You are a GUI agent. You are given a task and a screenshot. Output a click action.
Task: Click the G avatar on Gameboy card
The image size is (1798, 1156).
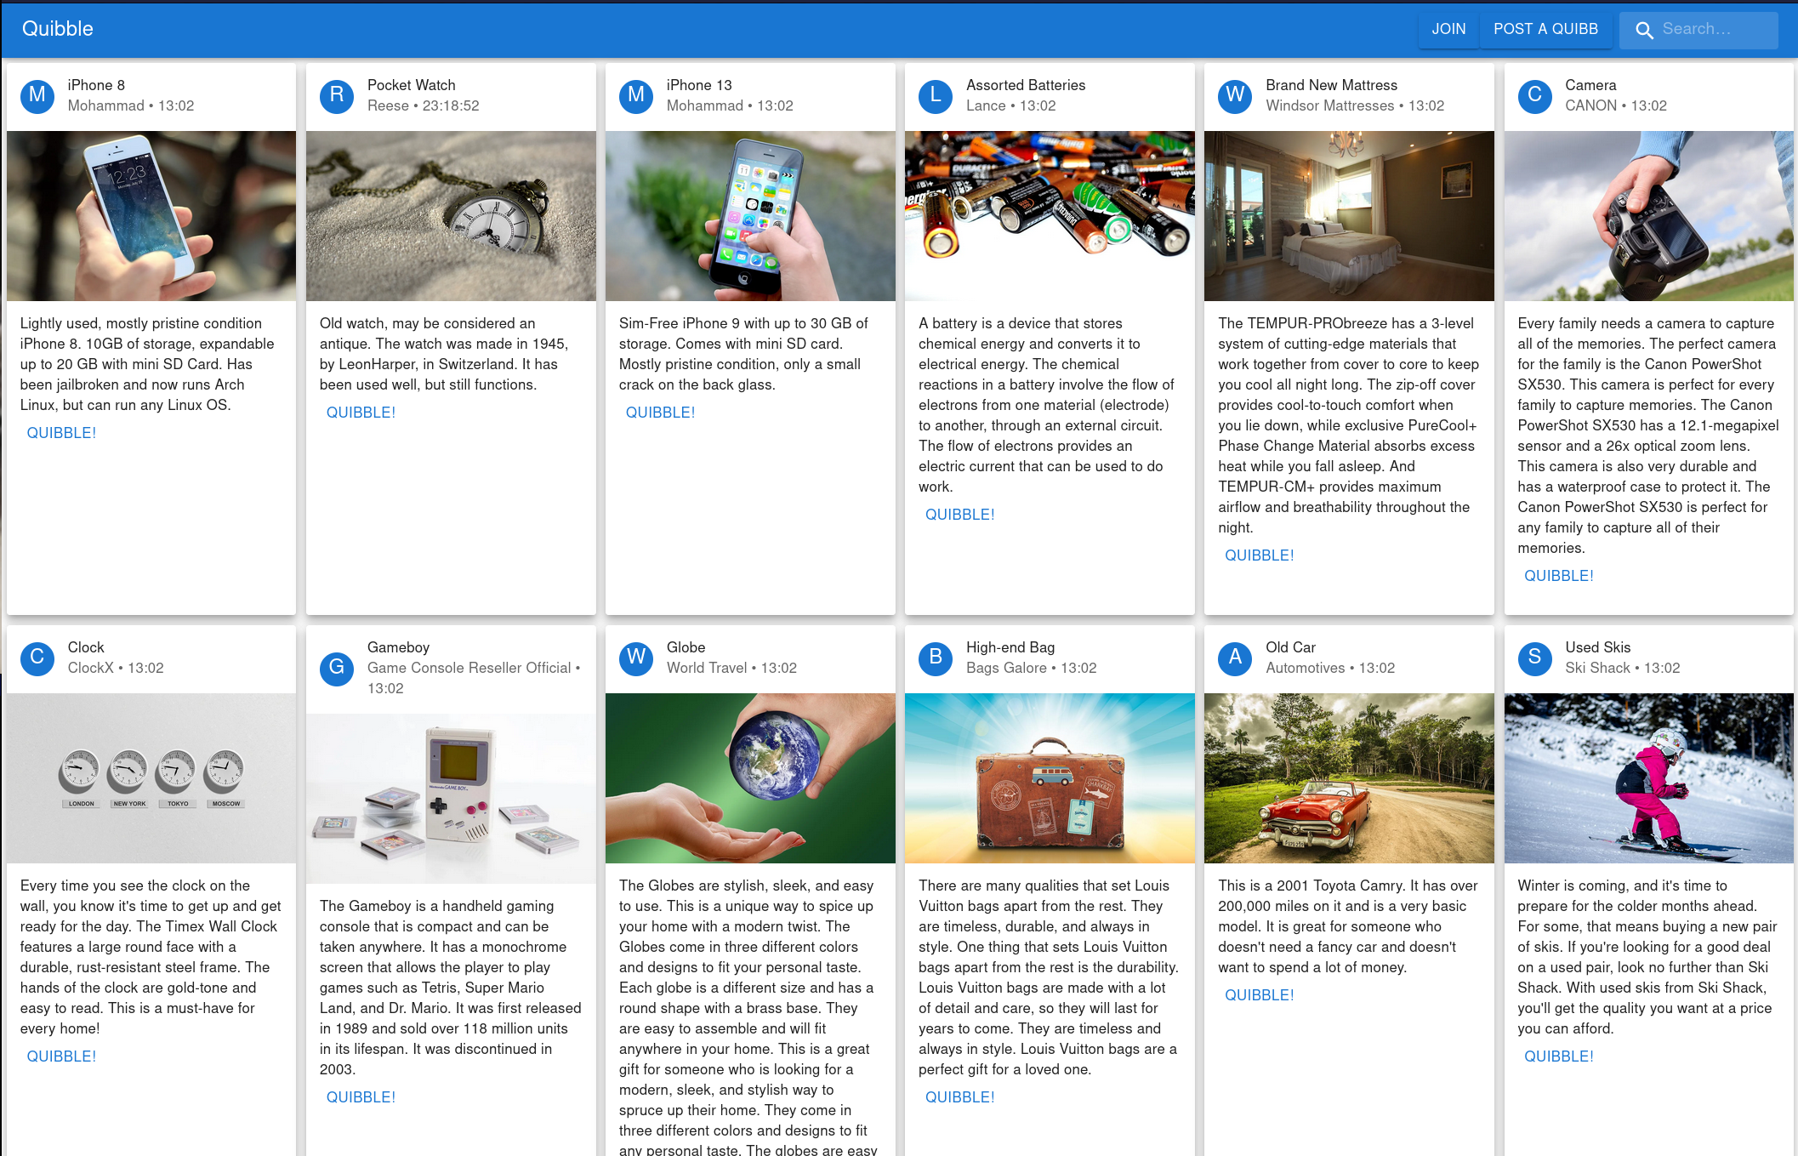[x=337, y=668]
